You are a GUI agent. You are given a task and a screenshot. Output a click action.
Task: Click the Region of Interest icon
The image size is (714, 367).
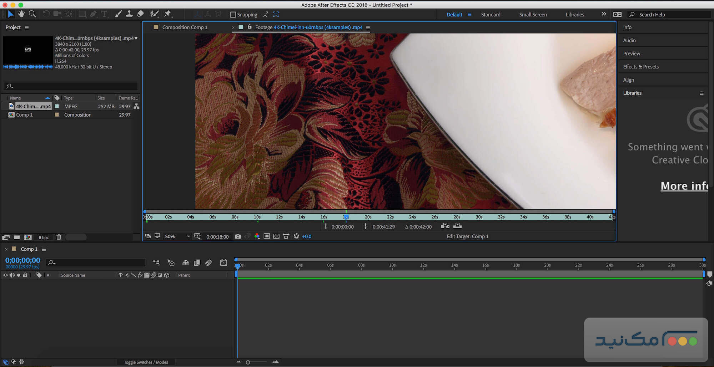click(x=267, y=236)
